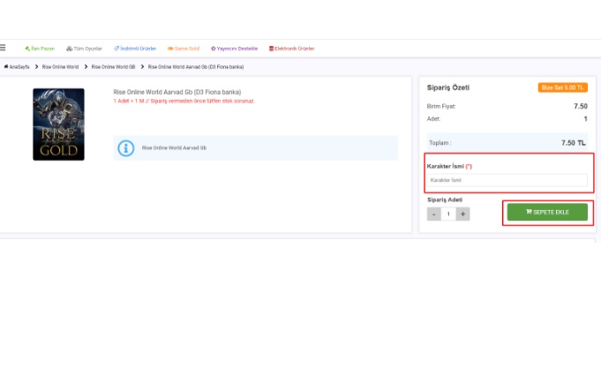Open the hamburger menu icon
Screen dimensions: 601x383
(x=4, y=48)
